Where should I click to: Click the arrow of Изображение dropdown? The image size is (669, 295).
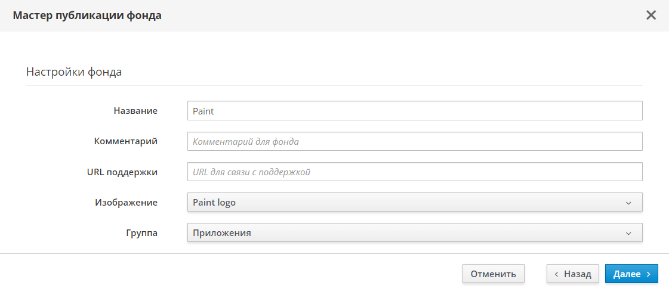(x=628, y=203)
